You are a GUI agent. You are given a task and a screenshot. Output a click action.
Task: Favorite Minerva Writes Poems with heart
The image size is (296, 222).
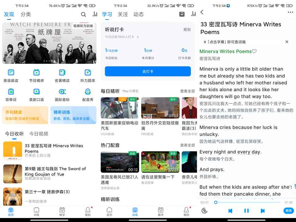click(x=254, y=51)
